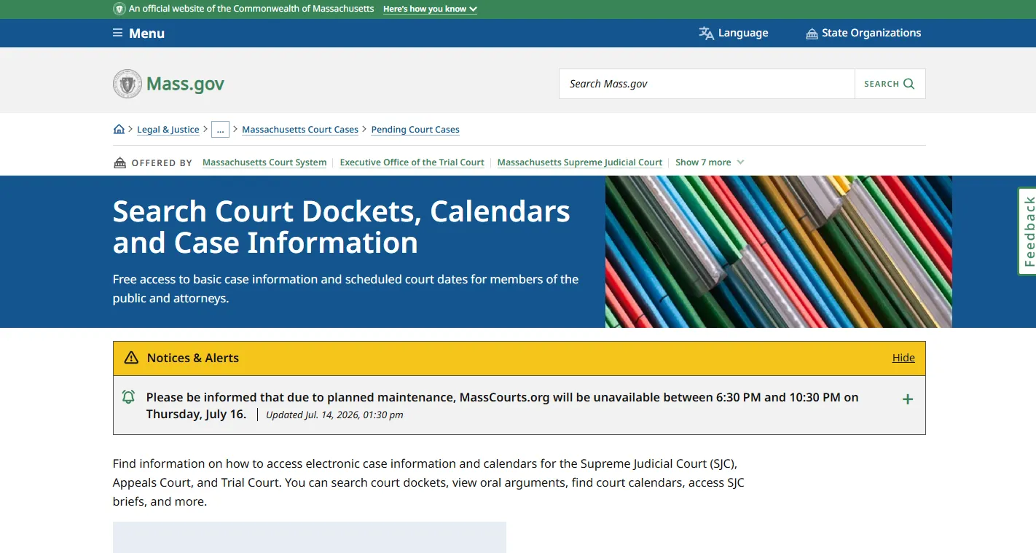Image resolution: width=1036 pixels, height=553 pixels.
Task: Click the State Organizations building icon
Action: click(x=812, y=34)
